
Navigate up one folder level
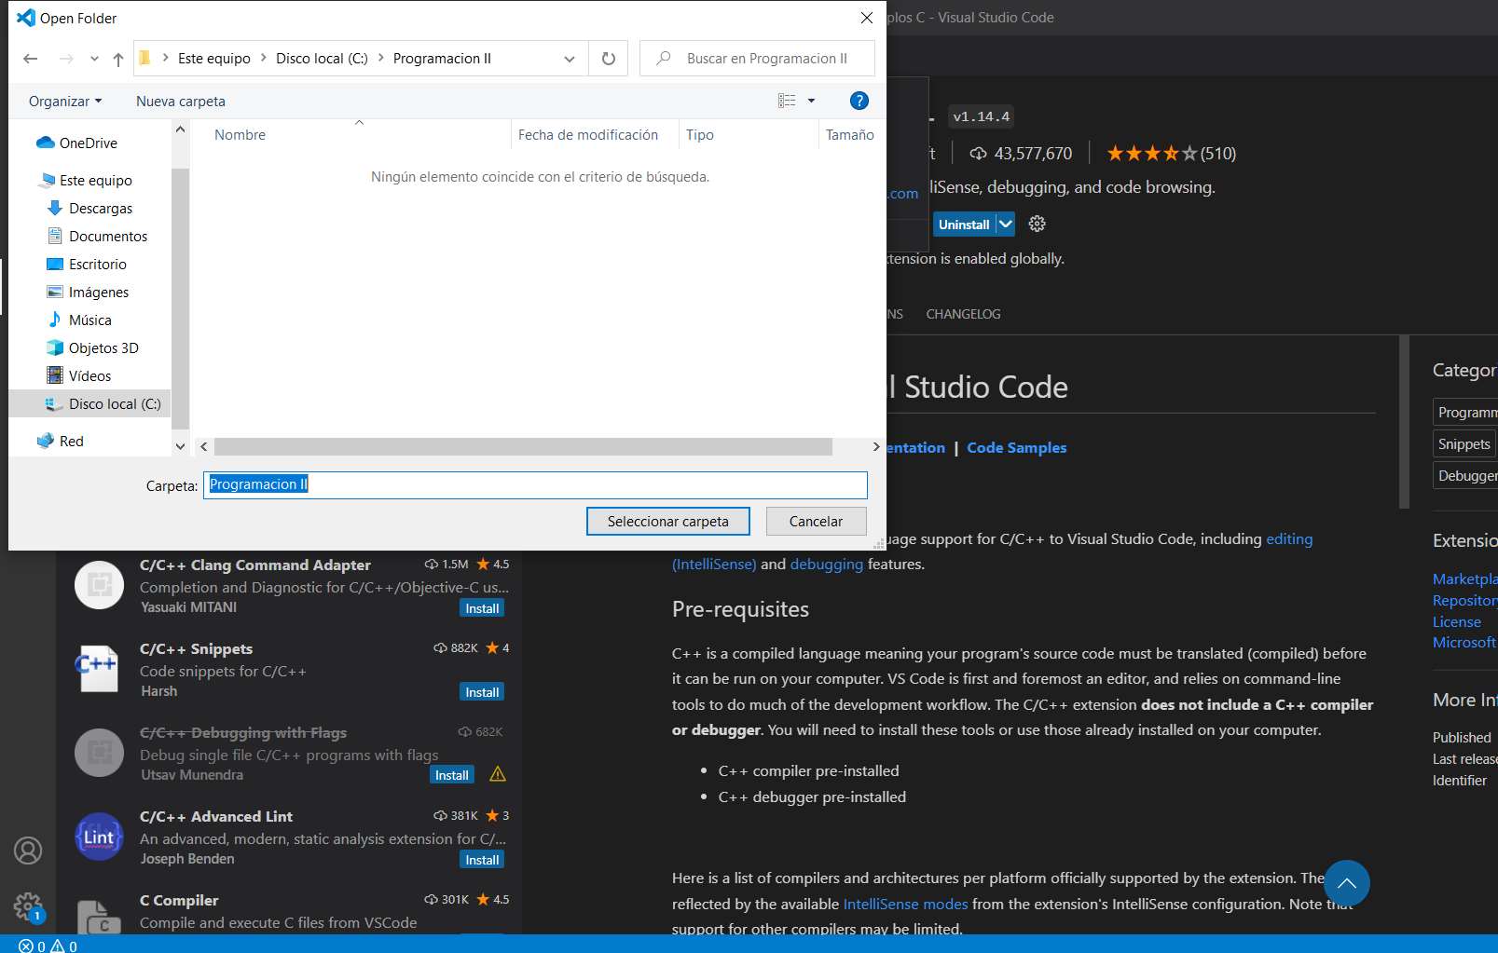pos(118,59)
